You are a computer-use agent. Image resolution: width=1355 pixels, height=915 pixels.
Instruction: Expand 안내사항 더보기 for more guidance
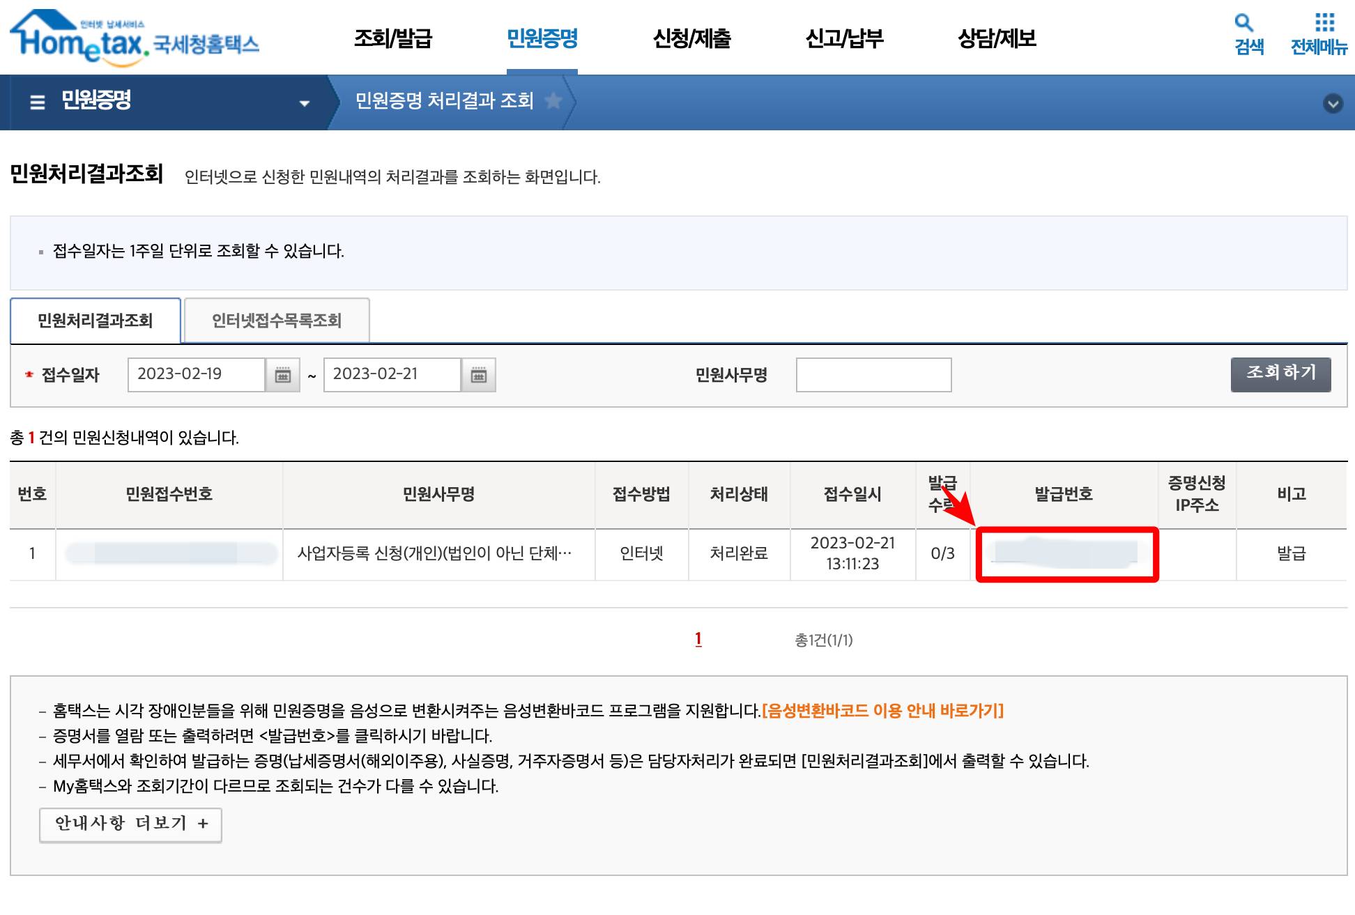click(x=130, y=824)
